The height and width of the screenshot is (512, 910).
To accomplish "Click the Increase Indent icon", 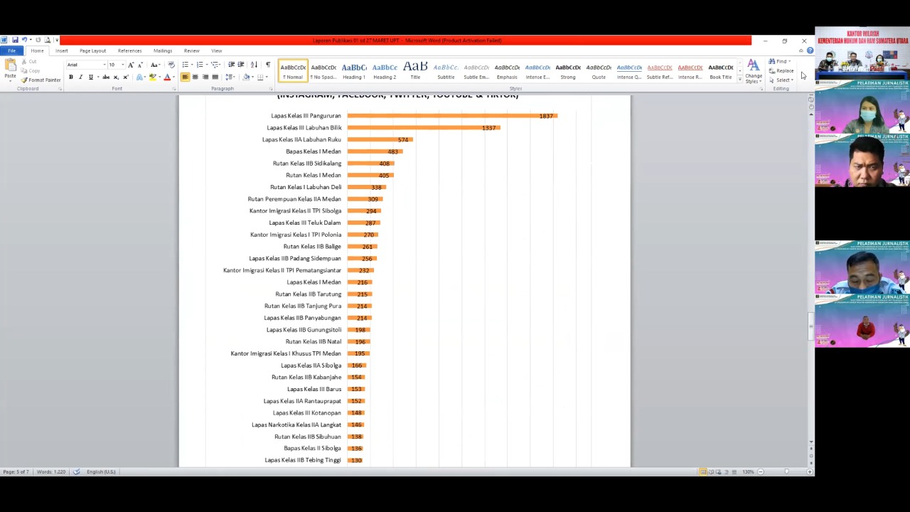I will point(241,65).
